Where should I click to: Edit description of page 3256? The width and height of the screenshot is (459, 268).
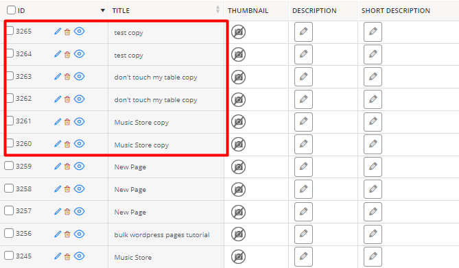coord(303,234)
